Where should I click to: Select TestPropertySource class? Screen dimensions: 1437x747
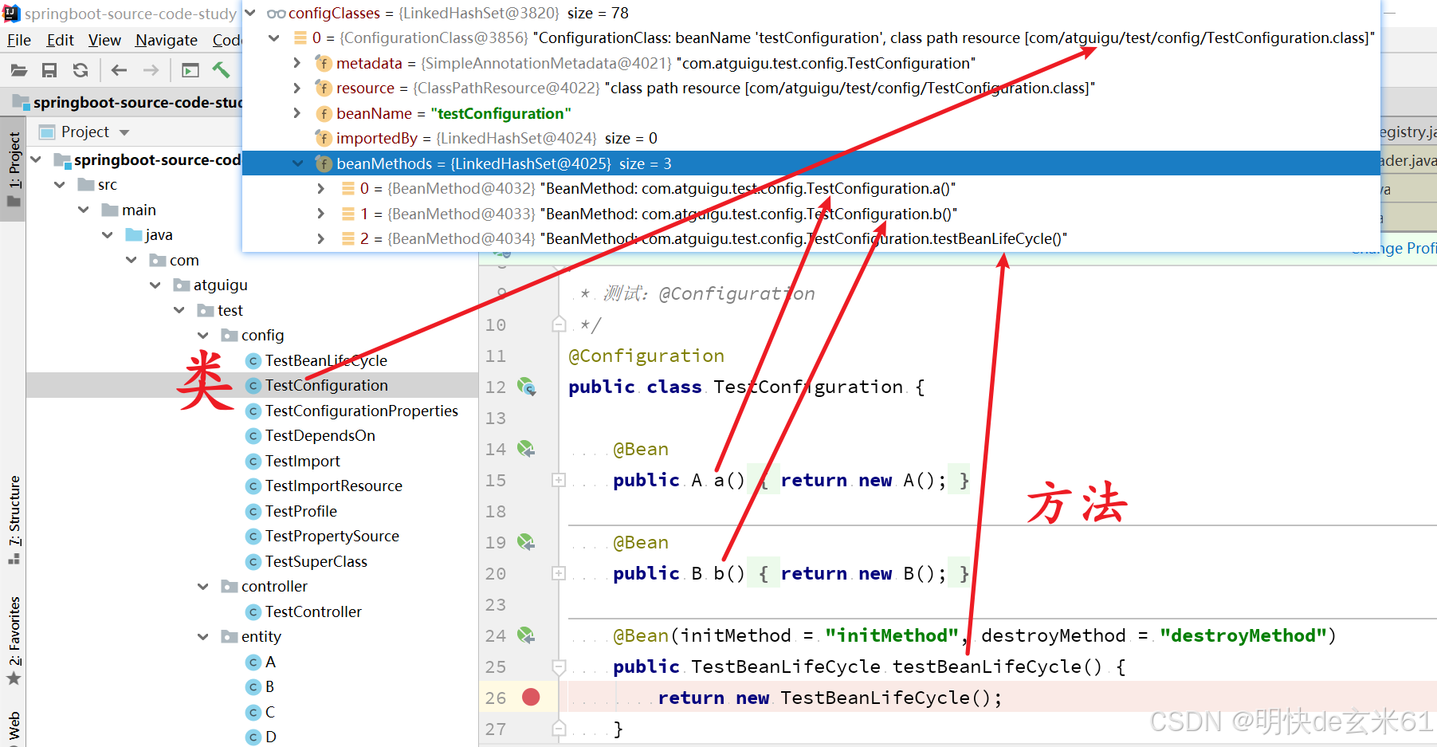click(332, 536)
